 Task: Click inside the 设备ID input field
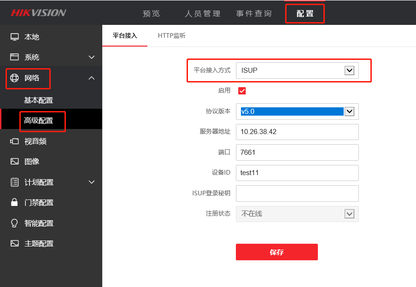tap(297, 173)
